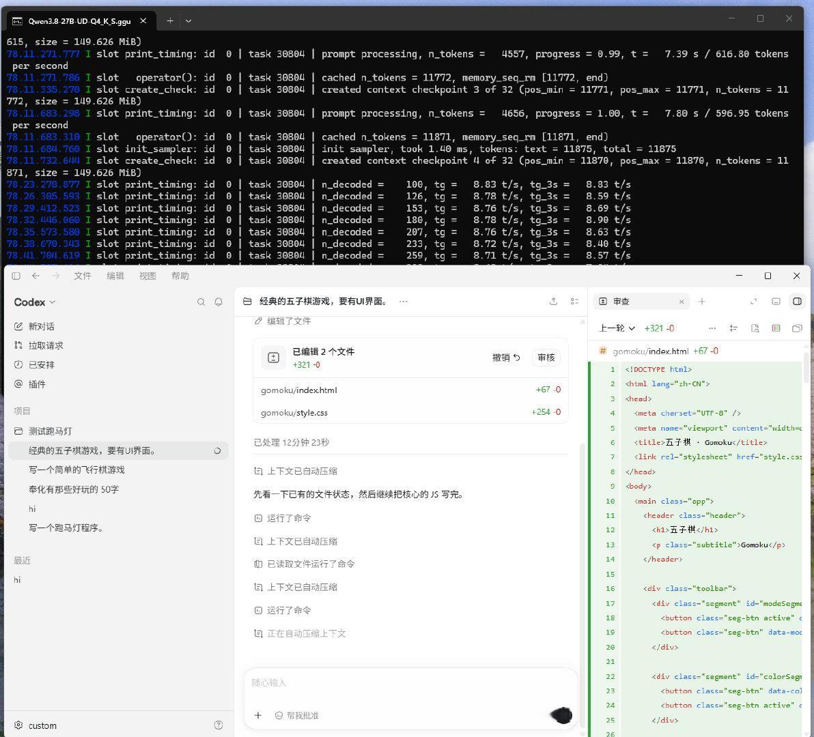Click the diff options list icon in review toolbar
The width and height of the screenshot is (814, 737).
point(733,328)
